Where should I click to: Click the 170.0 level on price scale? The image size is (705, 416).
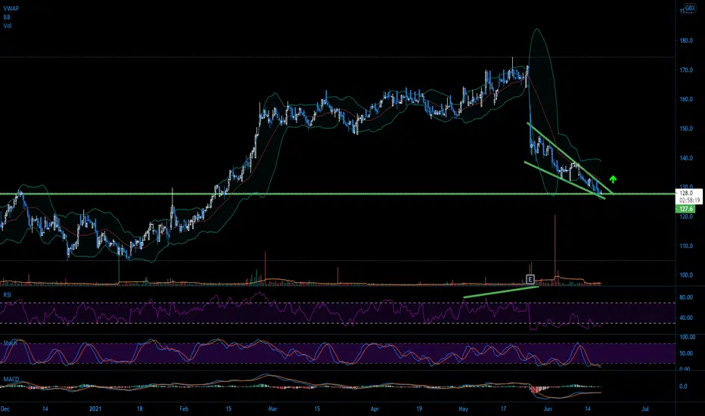686,70
